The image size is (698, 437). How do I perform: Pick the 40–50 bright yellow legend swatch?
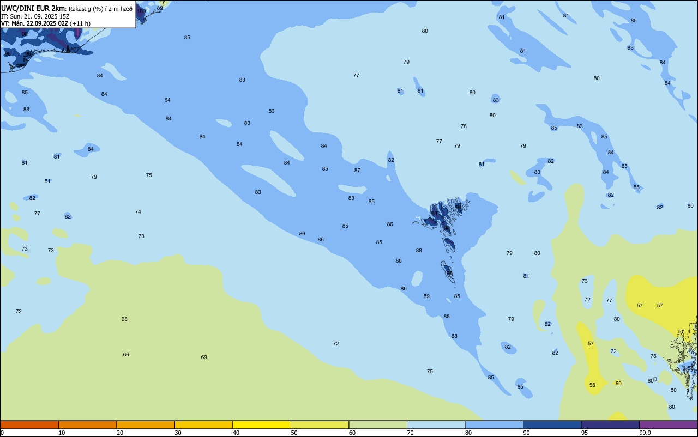262,424
